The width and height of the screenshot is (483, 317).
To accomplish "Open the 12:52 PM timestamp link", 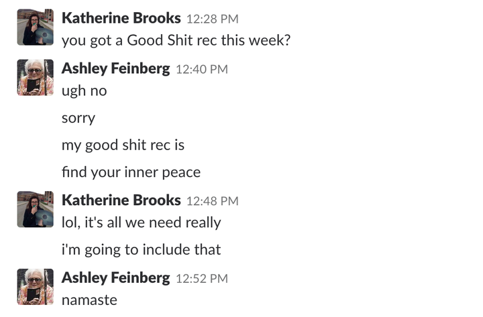I will (202, 279).
